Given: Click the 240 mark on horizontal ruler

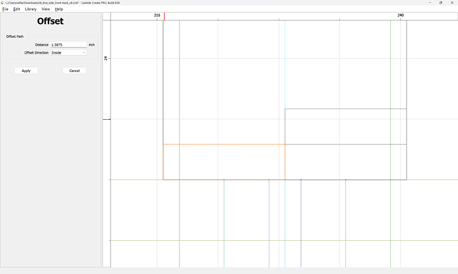Looking at the screenshot, I should (400, 15).
